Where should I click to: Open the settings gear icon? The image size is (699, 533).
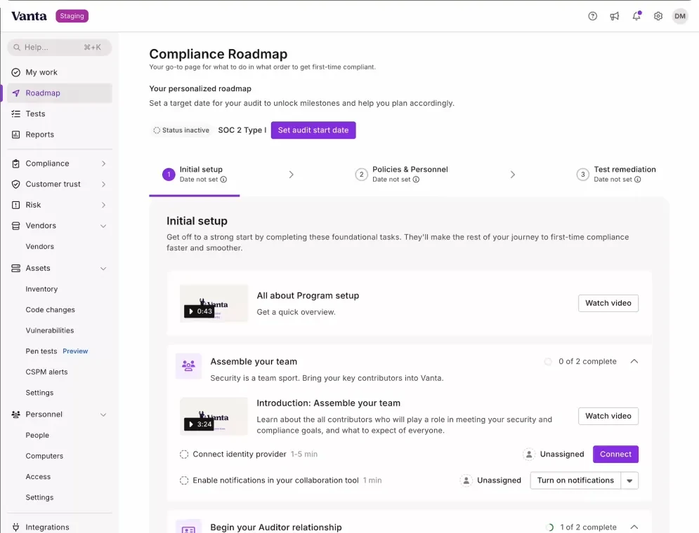[x=658, y=16]
